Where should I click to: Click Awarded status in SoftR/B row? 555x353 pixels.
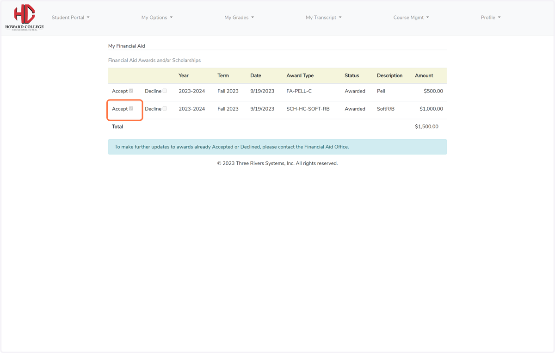point(355,109)
